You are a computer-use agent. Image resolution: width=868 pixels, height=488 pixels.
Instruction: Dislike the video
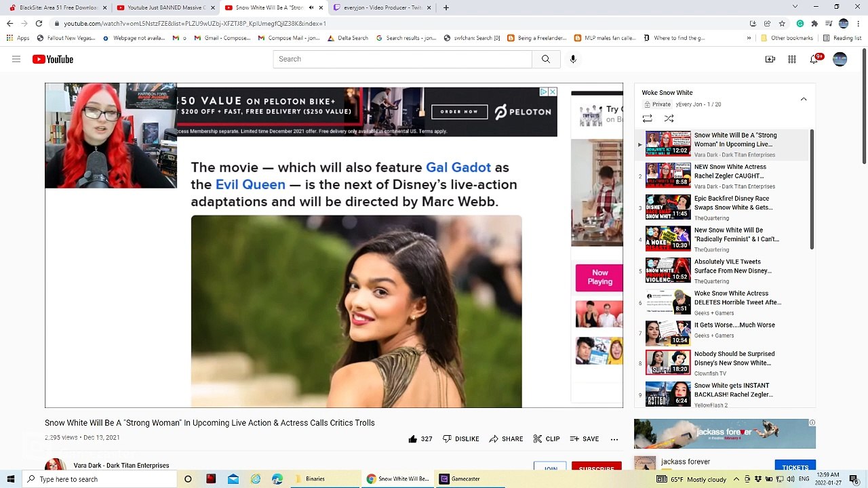pos(460,439)
